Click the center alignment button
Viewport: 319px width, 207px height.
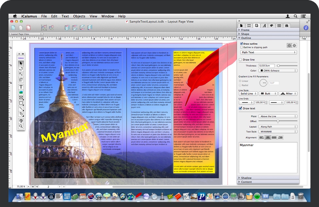(x=268, y=137)
